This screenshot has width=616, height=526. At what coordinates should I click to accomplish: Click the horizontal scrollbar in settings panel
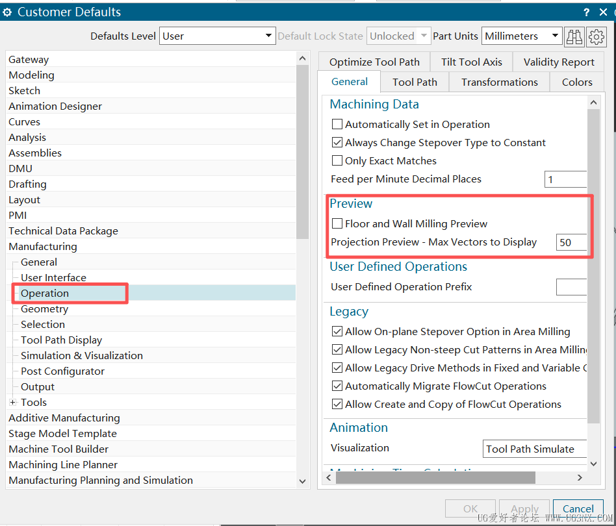[x=435, y=477]
